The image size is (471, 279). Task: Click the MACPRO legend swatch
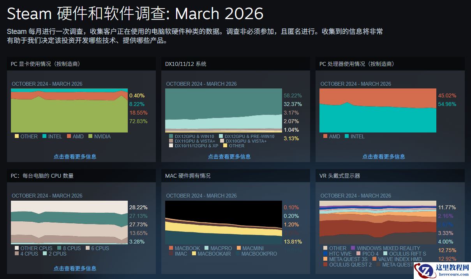click(206, 248)
